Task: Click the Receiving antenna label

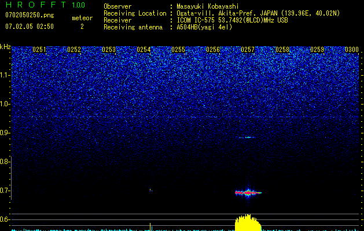Action: point(133,27)
